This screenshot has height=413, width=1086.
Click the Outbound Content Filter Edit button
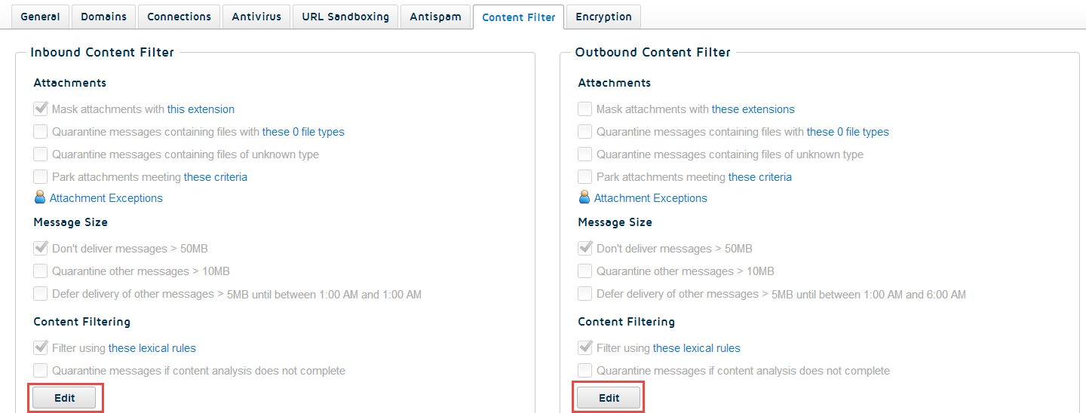pyautogui.click(x=609, y=398)
